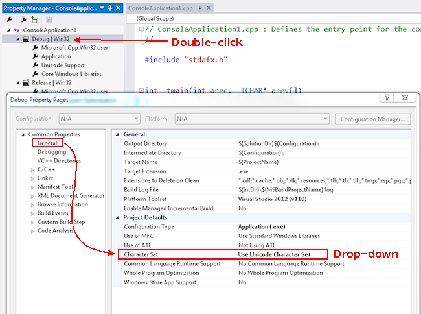Select Common Language Runtime Support row

(x=266, y=264)
